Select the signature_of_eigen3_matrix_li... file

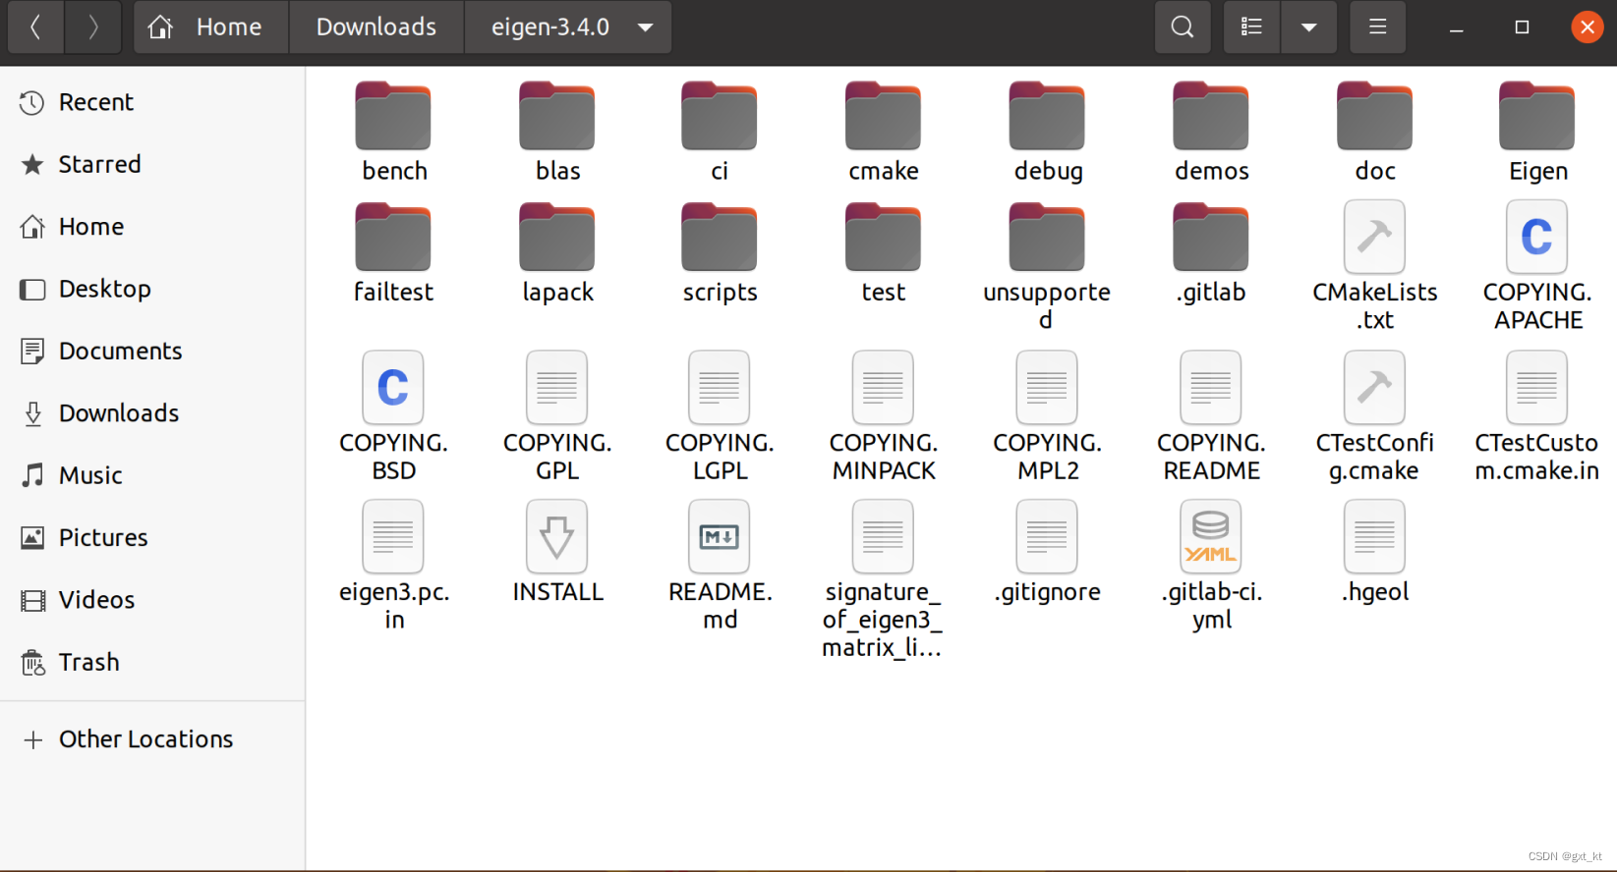(x=883, y=579)
